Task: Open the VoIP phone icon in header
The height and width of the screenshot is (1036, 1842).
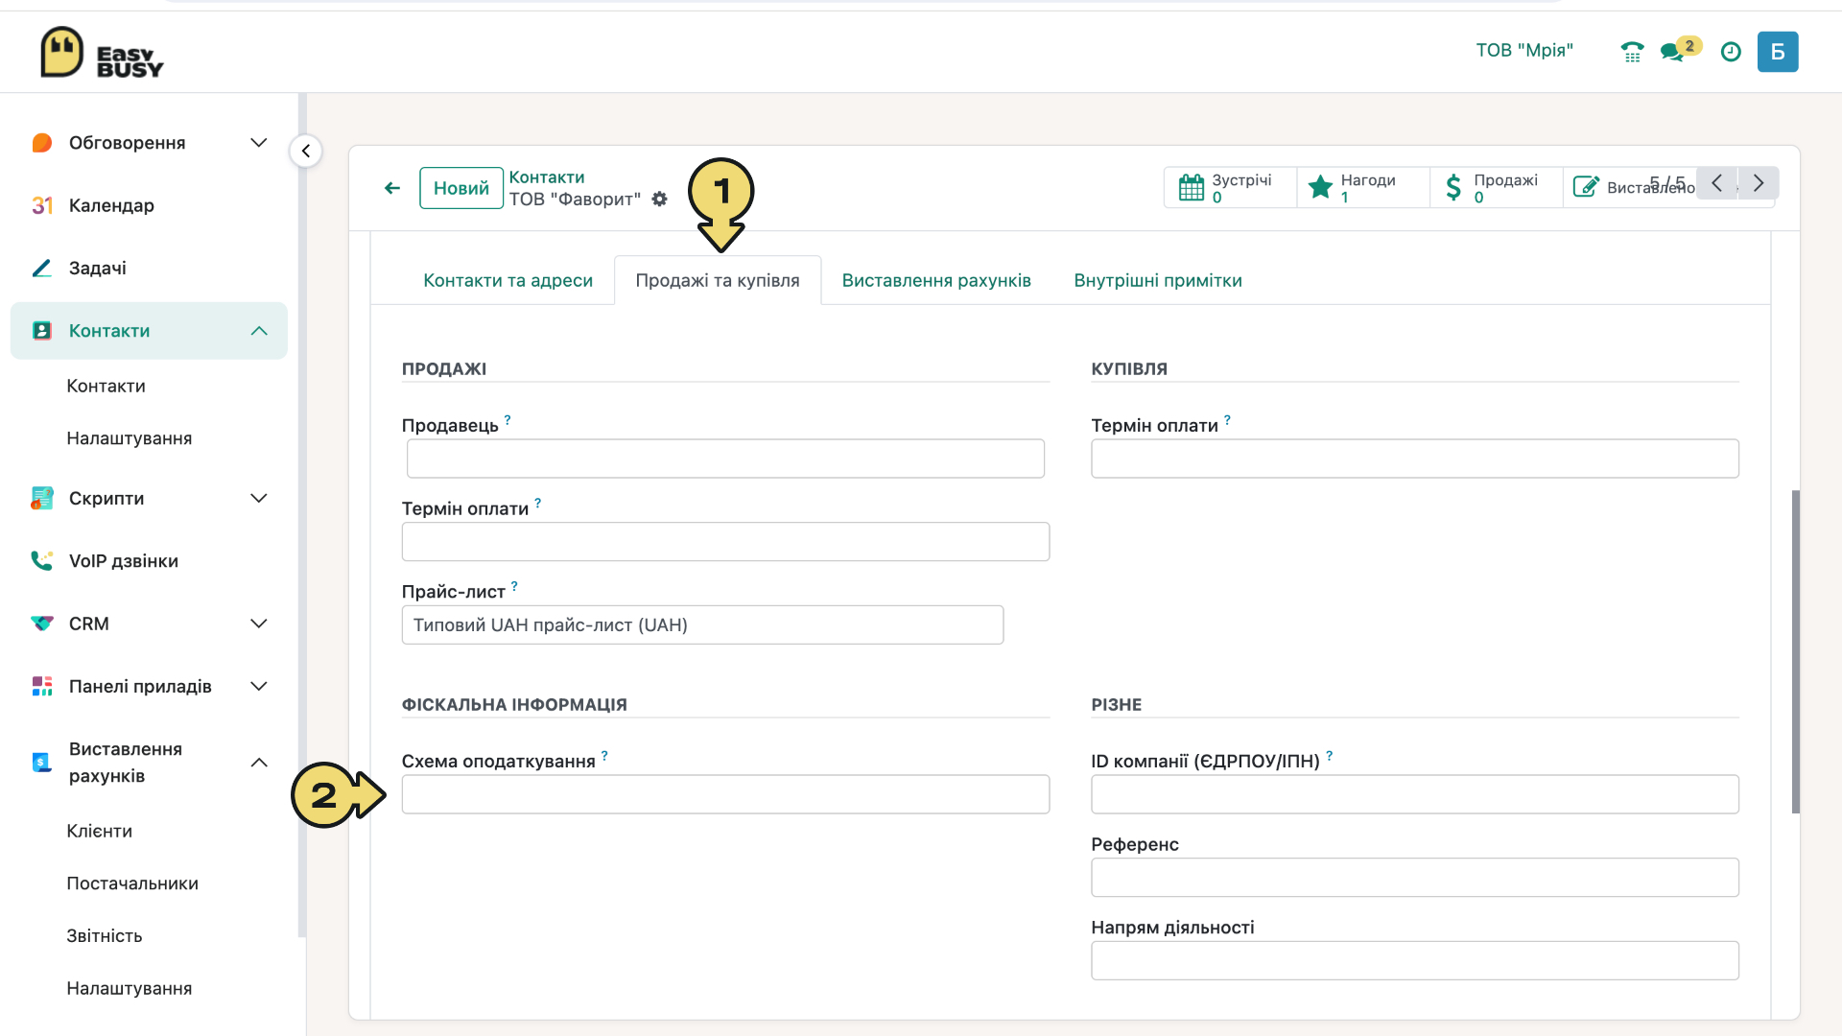Action: (1632, 52)
